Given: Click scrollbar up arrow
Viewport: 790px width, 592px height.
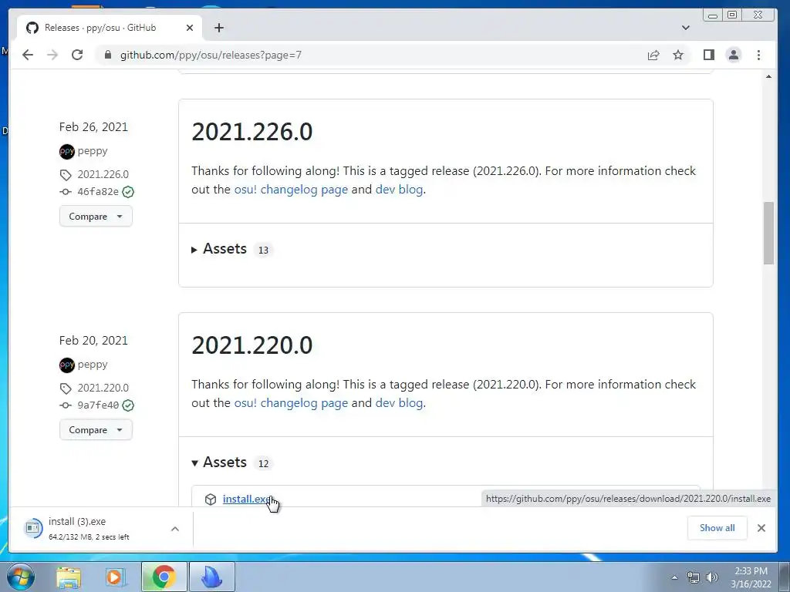Looking at the screenshot, I should tap(768, 76).
